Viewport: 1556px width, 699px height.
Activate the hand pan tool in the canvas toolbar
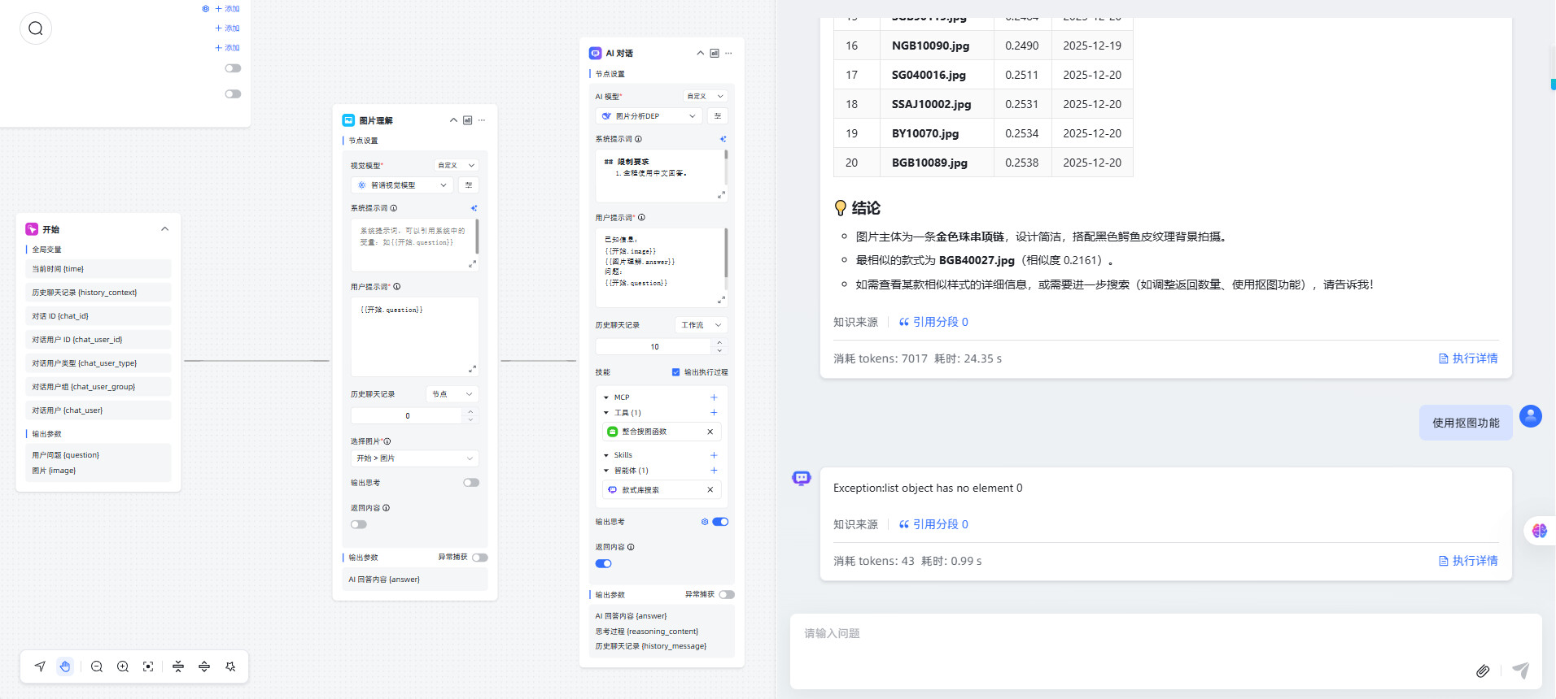(x=65, y=666)
